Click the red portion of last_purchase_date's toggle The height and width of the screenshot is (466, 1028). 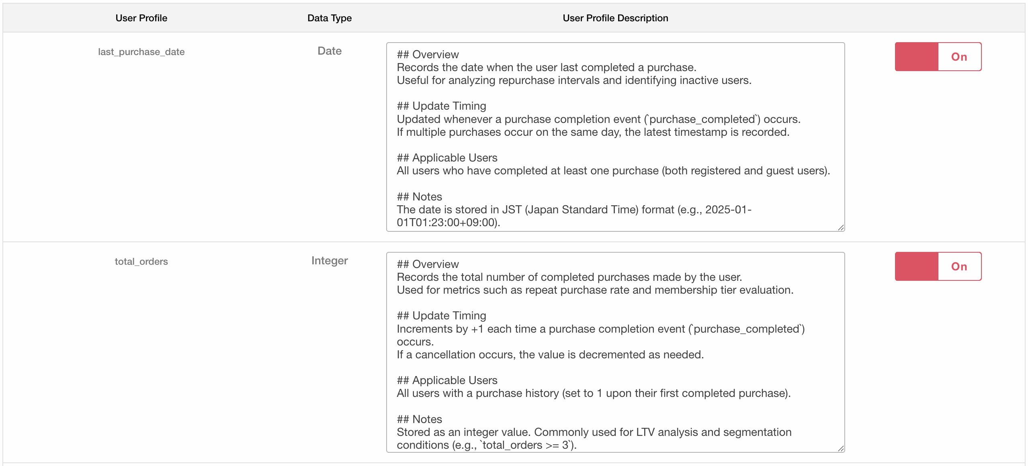916,57
